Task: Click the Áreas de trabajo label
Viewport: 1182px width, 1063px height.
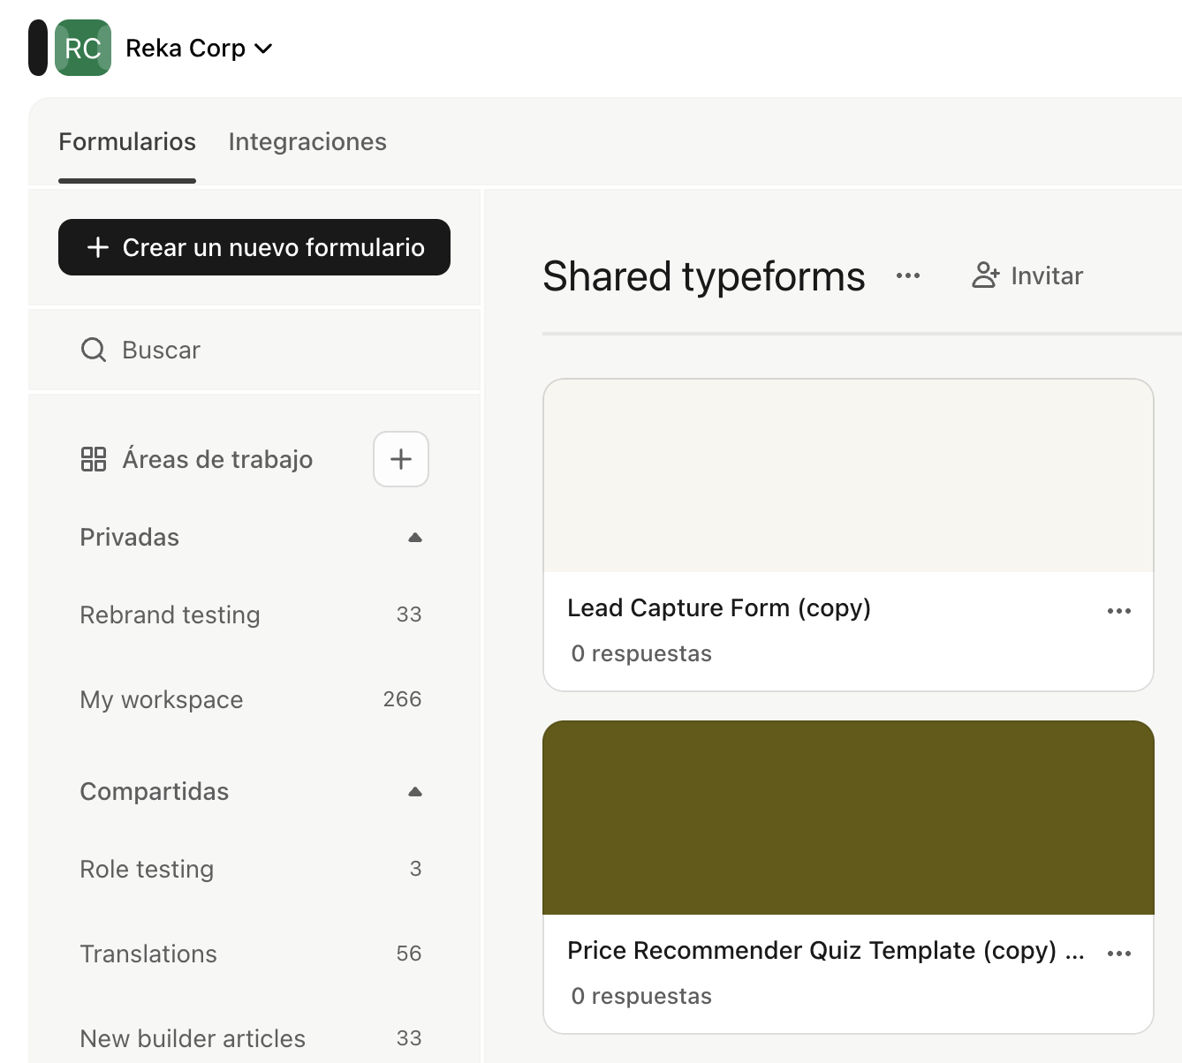Action: coord(217,459)
